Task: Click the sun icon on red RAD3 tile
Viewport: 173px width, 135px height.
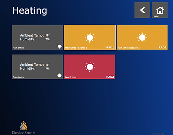Action: [90, 67]
